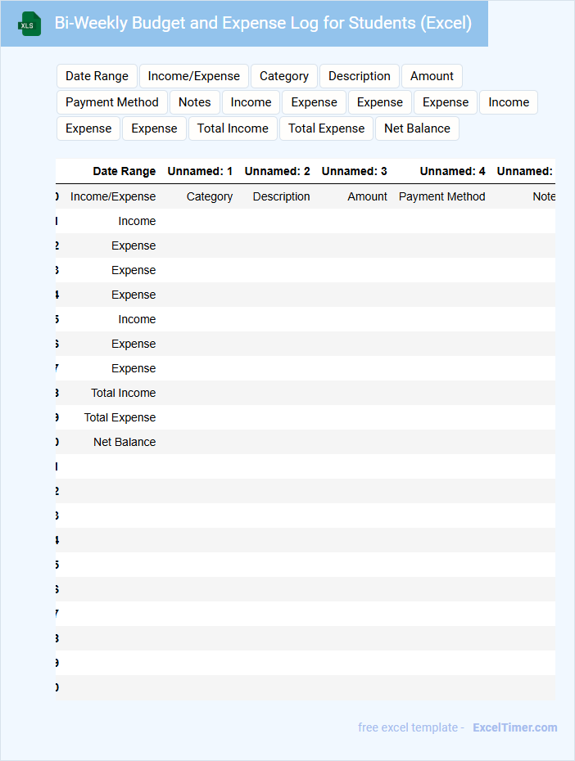Select the Total Expense table row
The width and height of the screenshot is (575, 761).
pos(306,417)
